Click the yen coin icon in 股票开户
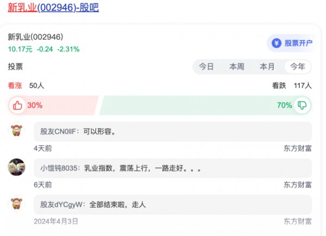 click(x=277, y=44)
